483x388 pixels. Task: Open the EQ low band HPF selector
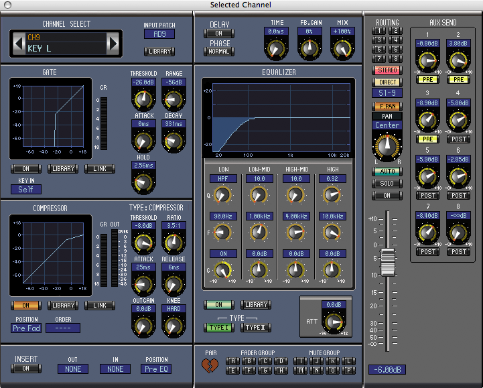pyautogui.click(x=223, y=179)
